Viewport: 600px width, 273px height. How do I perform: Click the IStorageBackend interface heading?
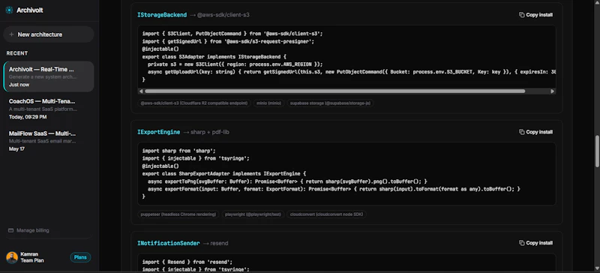coord(162,15)
